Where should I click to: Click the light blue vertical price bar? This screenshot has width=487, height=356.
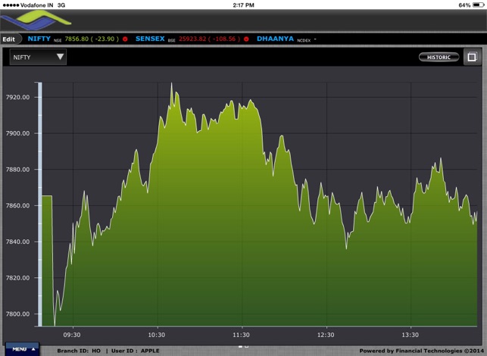coord(39,204)
